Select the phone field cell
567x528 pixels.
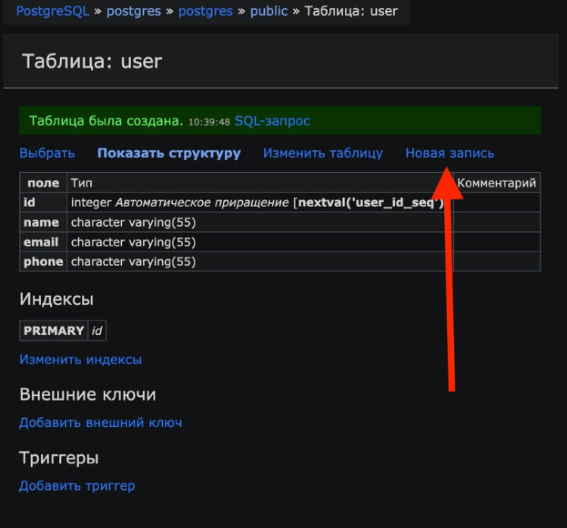click(43, 261)
